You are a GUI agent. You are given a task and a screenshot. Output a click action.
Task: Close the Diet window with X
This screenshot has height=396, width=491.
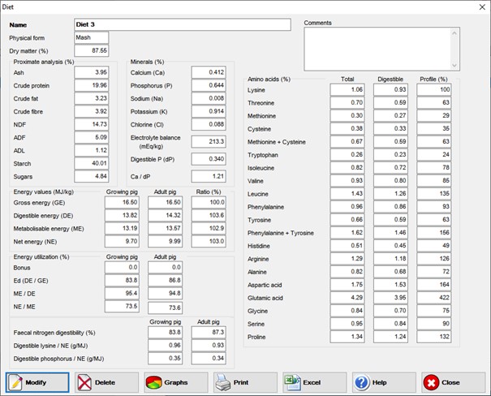[482, 6]
